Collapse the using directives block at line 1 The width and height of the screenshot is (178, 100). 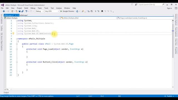(17, 21)
